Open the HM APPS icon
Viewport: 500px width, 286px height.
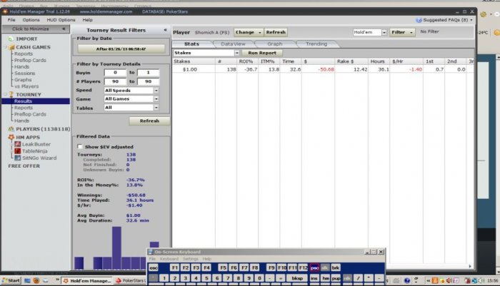coord(11,137)
